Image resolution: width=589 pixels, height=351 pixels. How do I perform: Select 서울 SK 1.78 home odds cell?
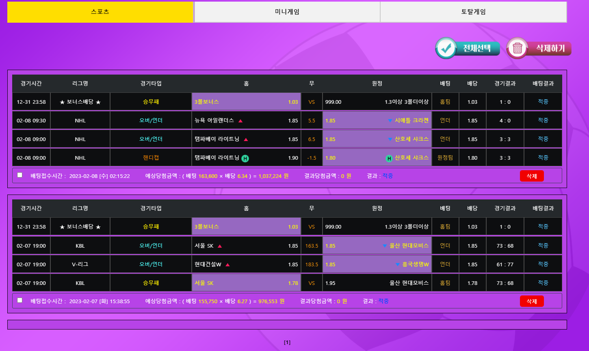pyautogui.click(x=246, y=283)
